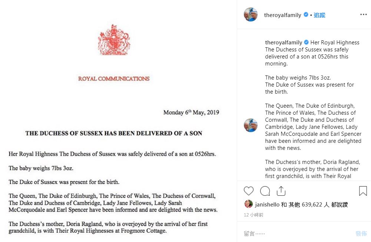
Task: Like the post with the heart icon
Action: point(249,191)
